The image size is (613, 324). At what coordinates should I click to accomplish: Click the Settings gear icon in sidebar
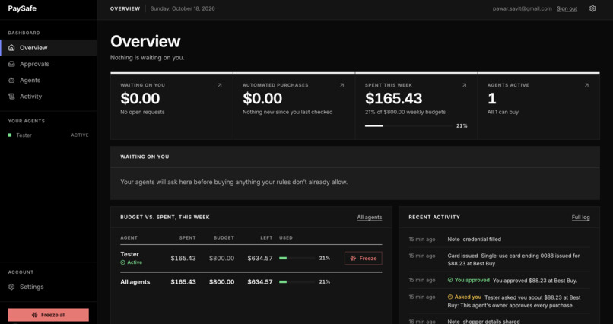pos(11,287)
